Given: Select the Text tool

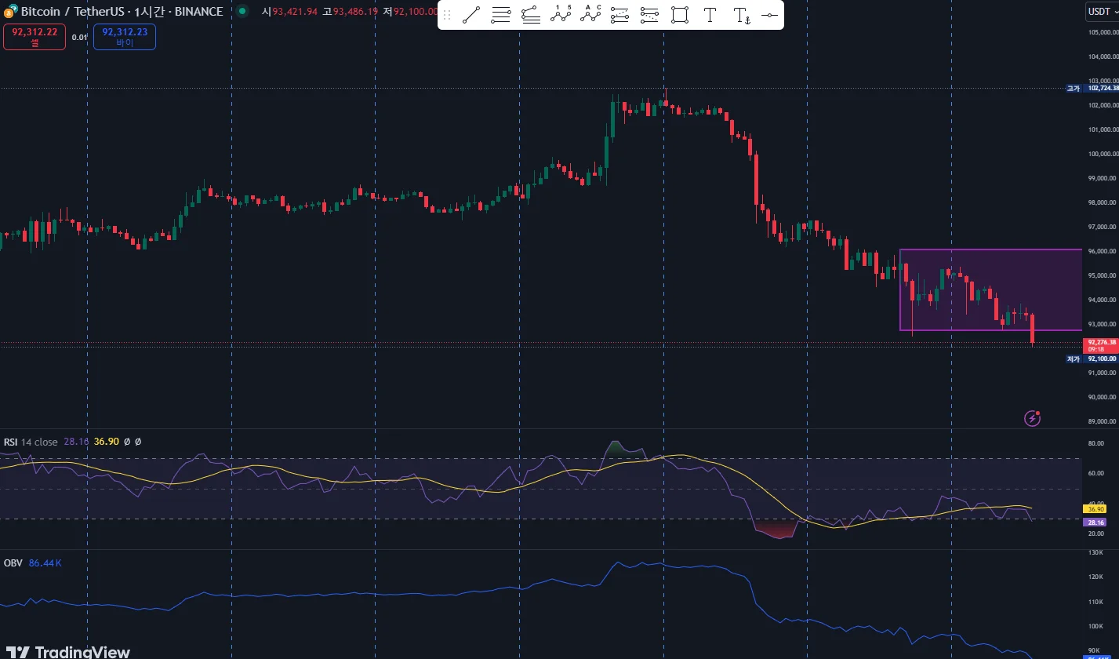Looking at the screenshot, I should [x=710, y=15].
